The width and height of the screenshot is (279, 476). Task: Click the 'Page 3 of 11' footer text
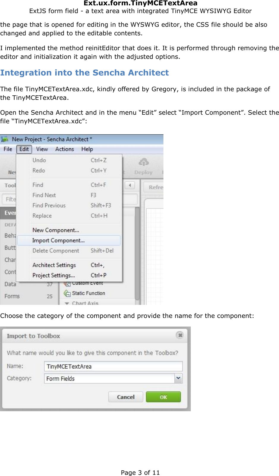click(x=140, y=472)
